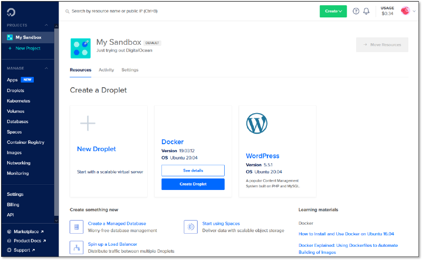Collapse the Manage section chevron
This screenshot has height=260, width=422.
click(46, 68)
